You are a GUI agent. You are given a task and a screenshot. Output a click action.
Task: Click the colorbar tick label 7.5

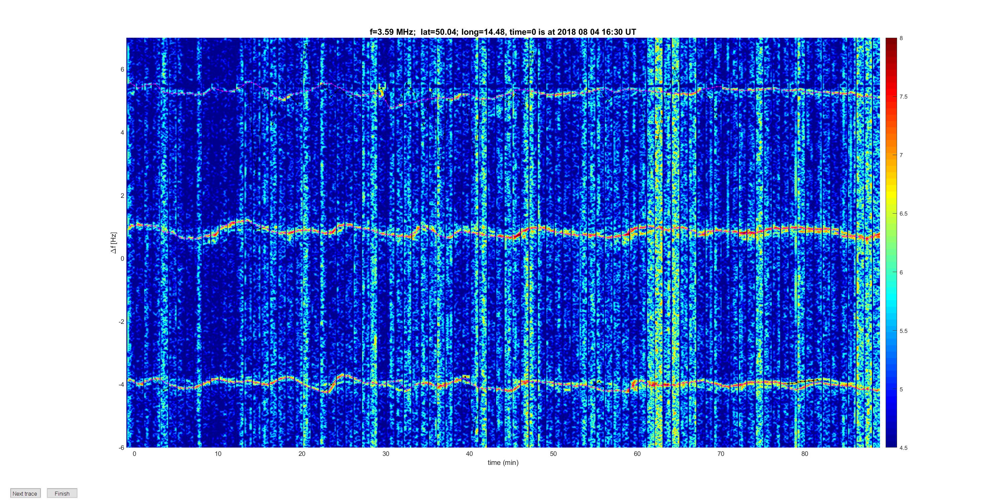point(903,97)
